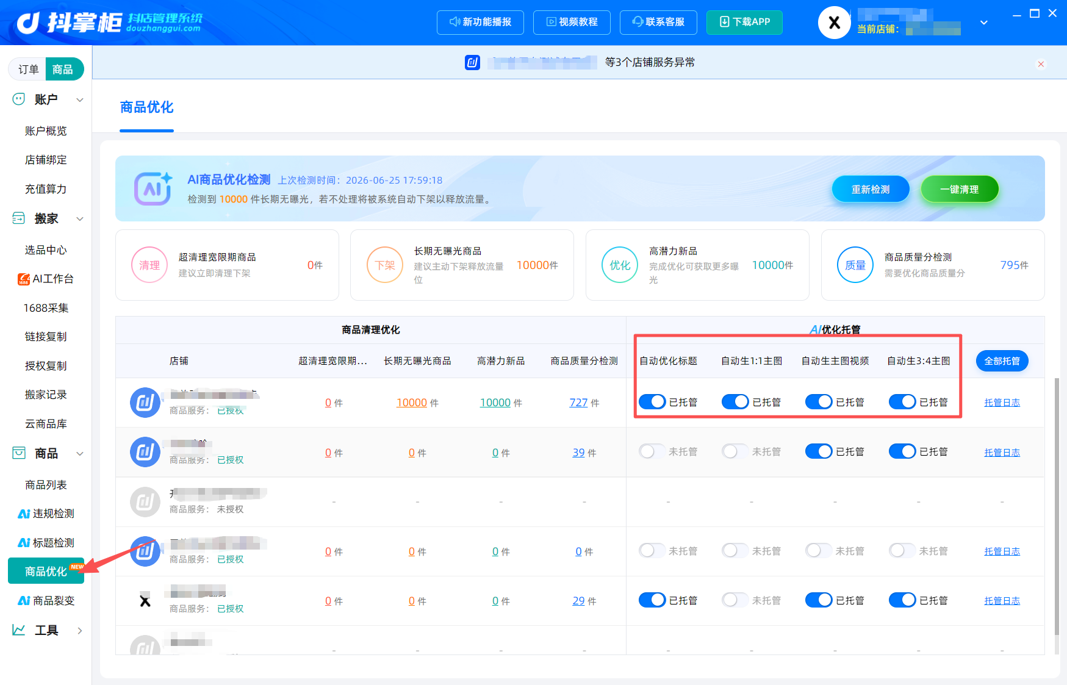
Task: Enable 自动生1:1主图 in the 29 件 row
Action: tap(735, 600)
